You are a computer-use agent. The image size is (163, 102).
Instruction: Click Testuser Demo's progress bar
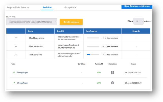(x=93, y=55)
